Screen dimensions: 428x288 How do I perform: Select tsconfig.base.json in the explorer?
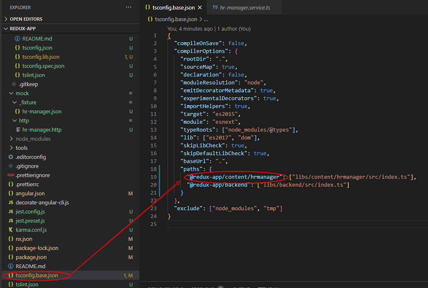(x=36, y=275)
